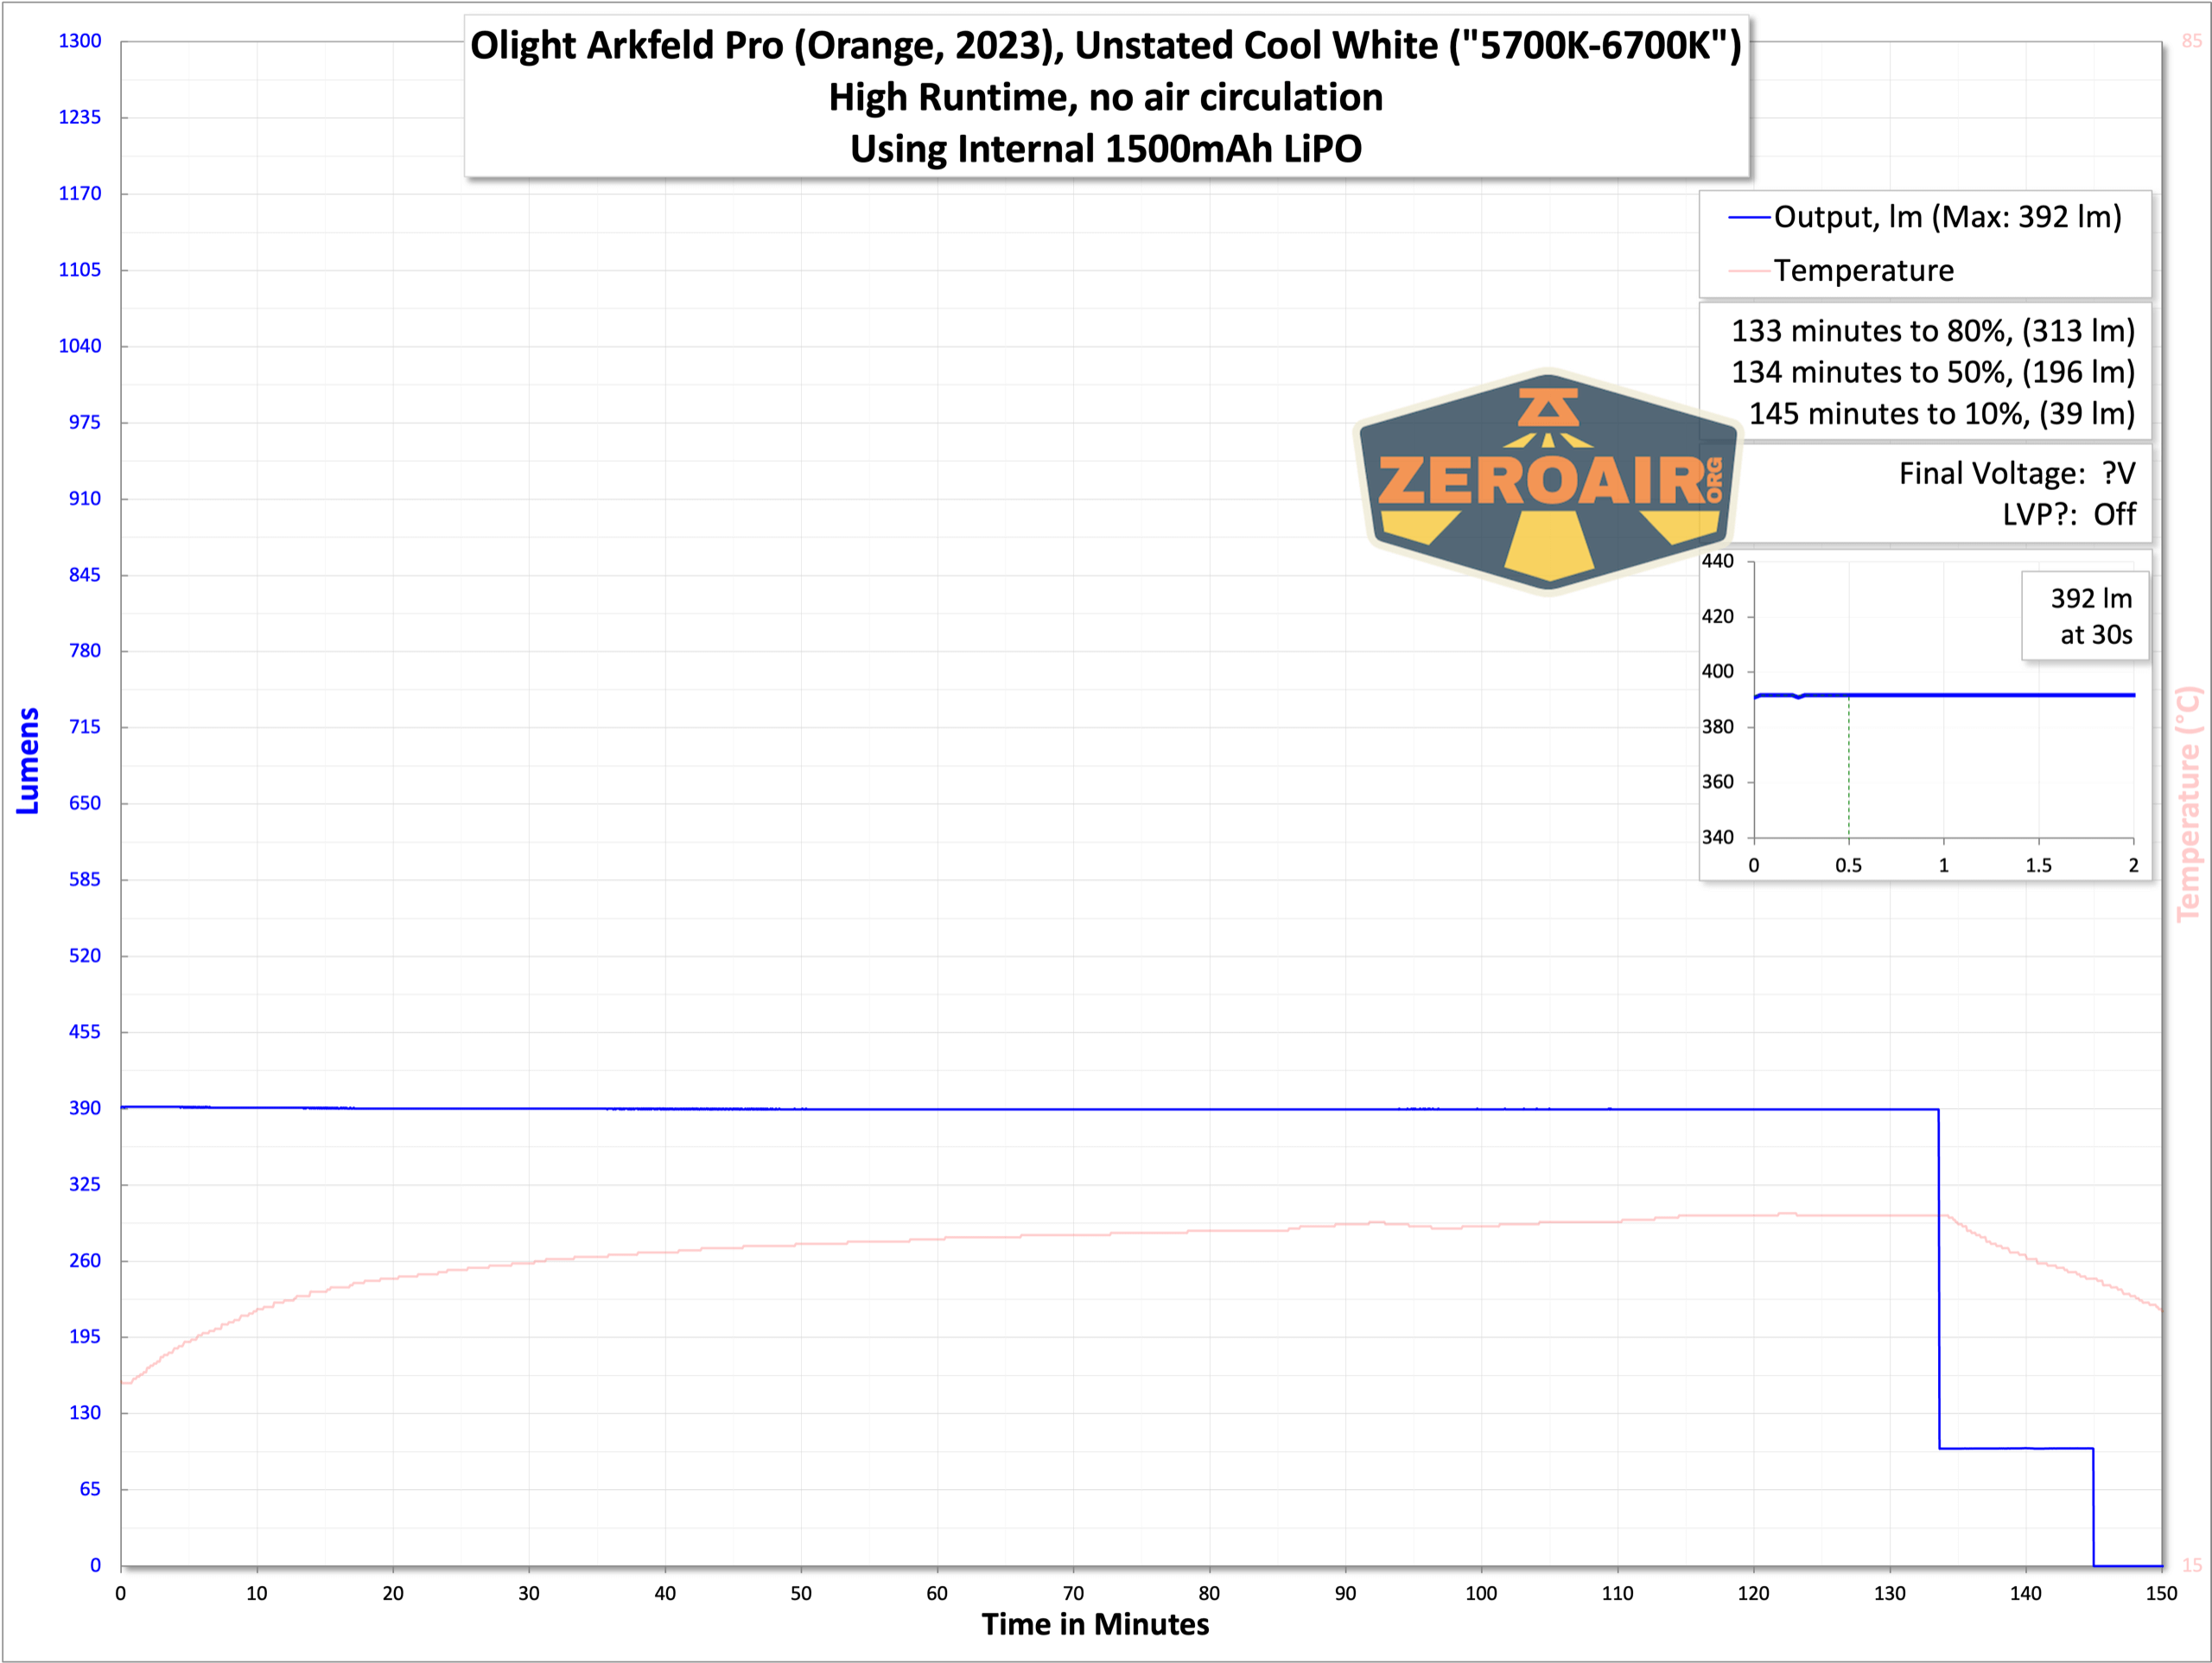Image resolution: width=2212 pixels, height=1663 pixels.
Task: Click the 440 label on inset chart axis
Action: pyautogui.click(x=1717, y=561)
